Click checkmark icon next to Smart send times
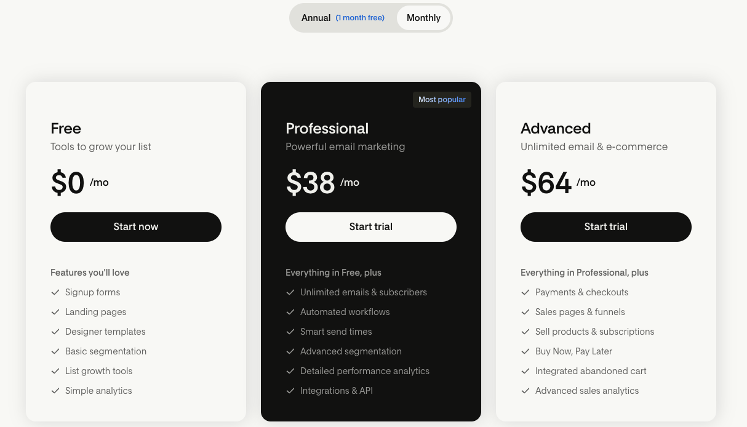747x427 pixels. pos(290,332)
